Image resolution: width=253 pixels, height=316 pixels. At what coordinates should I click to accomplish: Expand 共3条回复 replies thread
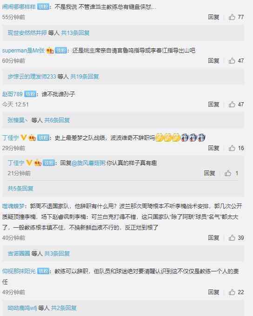(x=57, y=253)
